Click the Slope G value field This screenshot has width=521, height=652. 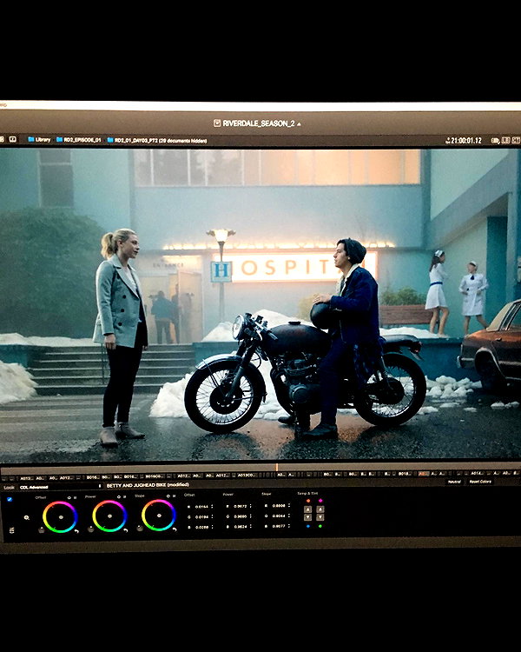[279, 516]
